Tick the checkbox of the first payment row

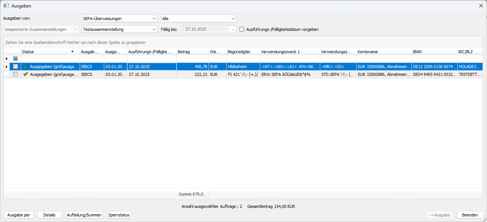click(x=15, y=67)
